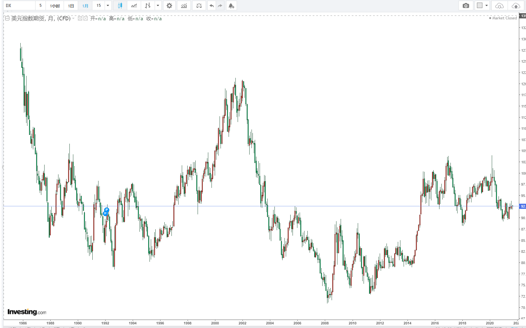Take a chart snapshot with the camera
Screen dimensions: 526x328
click(x=466, y=5)
